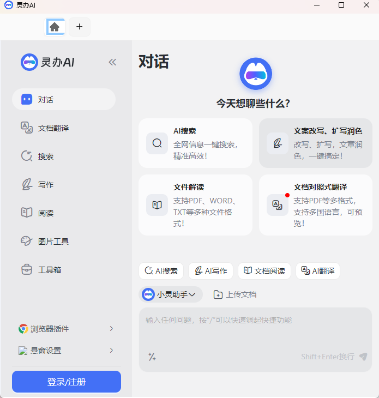Open 图片工具 in the sidebar

tap(64, 241)
